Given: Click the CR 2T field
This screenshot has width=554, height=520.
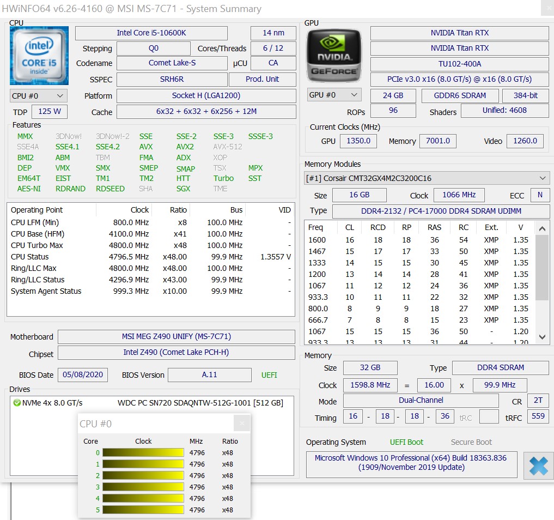Looking at the screenshot, I should (538, 401).
